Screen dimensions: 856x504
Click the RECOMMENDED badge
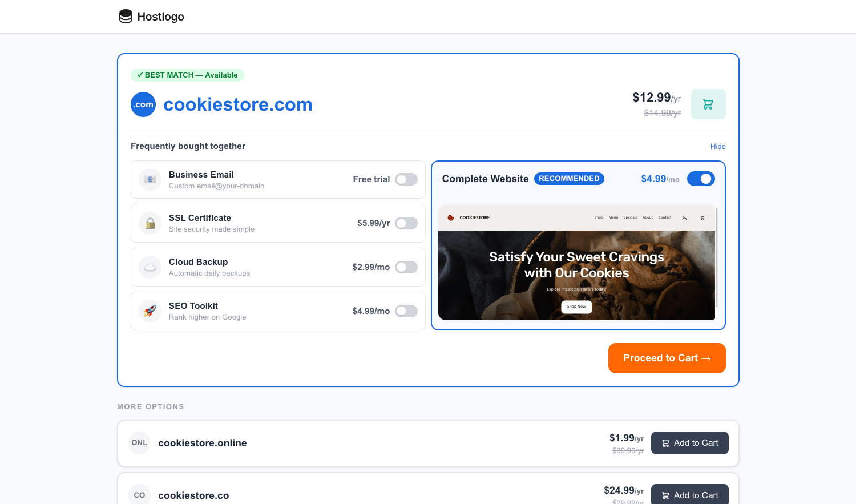point(569,179)
